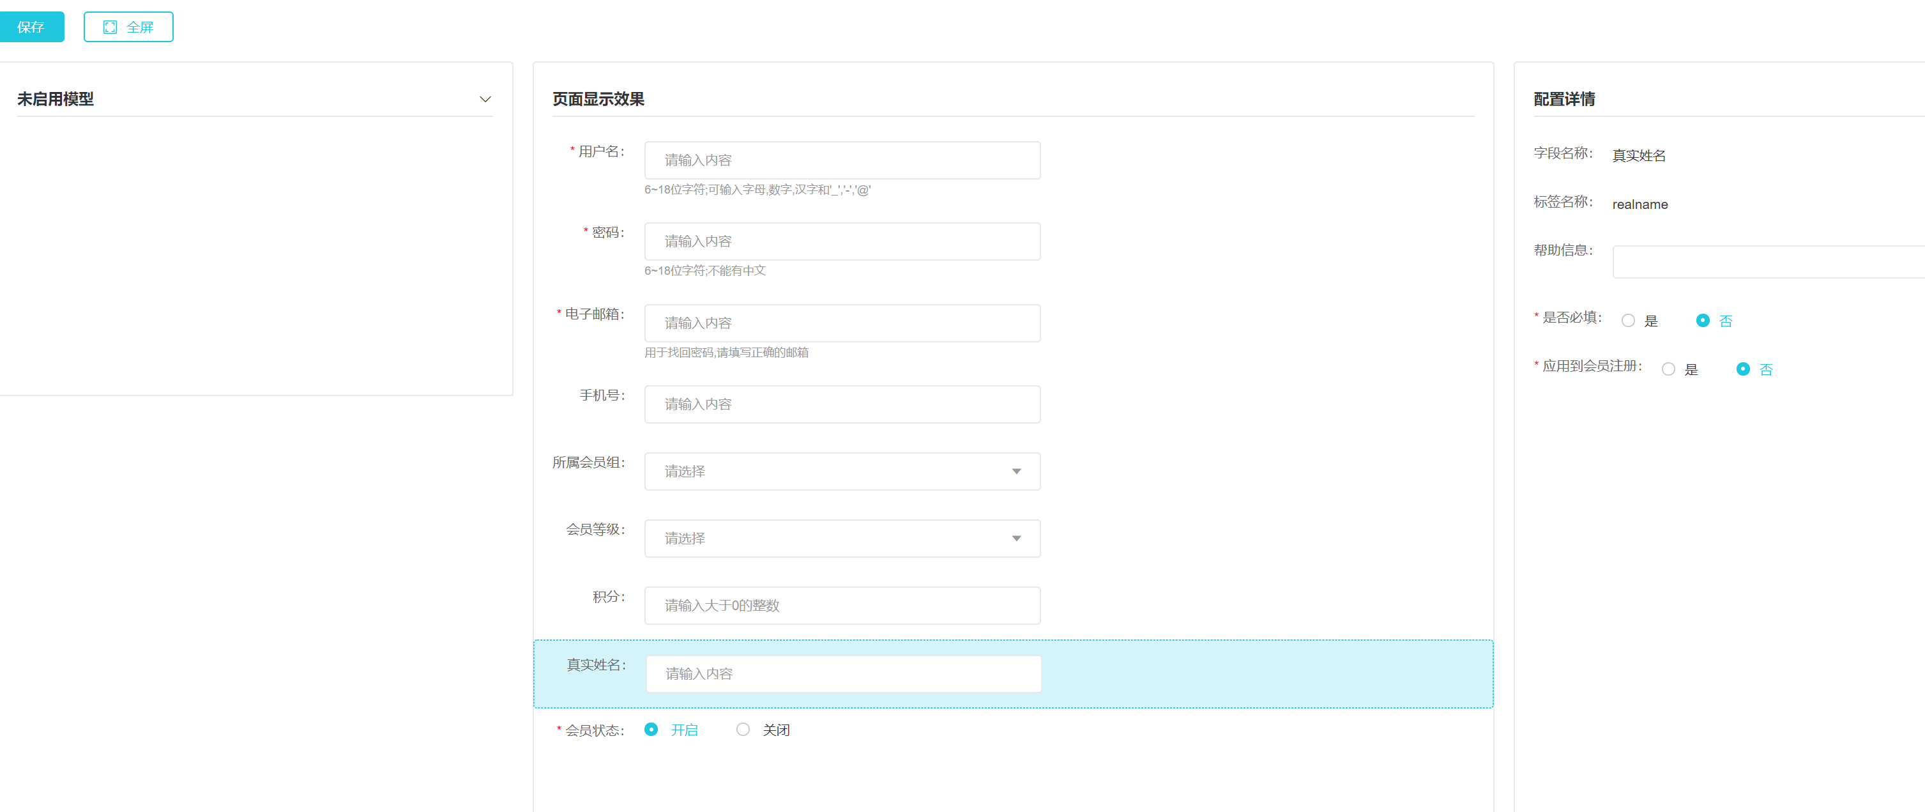Click the 积分 input field
This screenshot has height=812, width=1925.
point(841,606)
